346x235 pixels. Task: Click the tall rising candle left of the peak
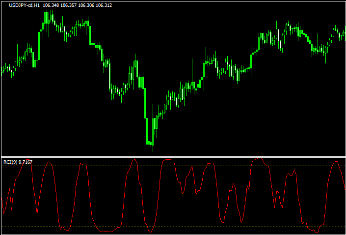[x=40, y=34]
